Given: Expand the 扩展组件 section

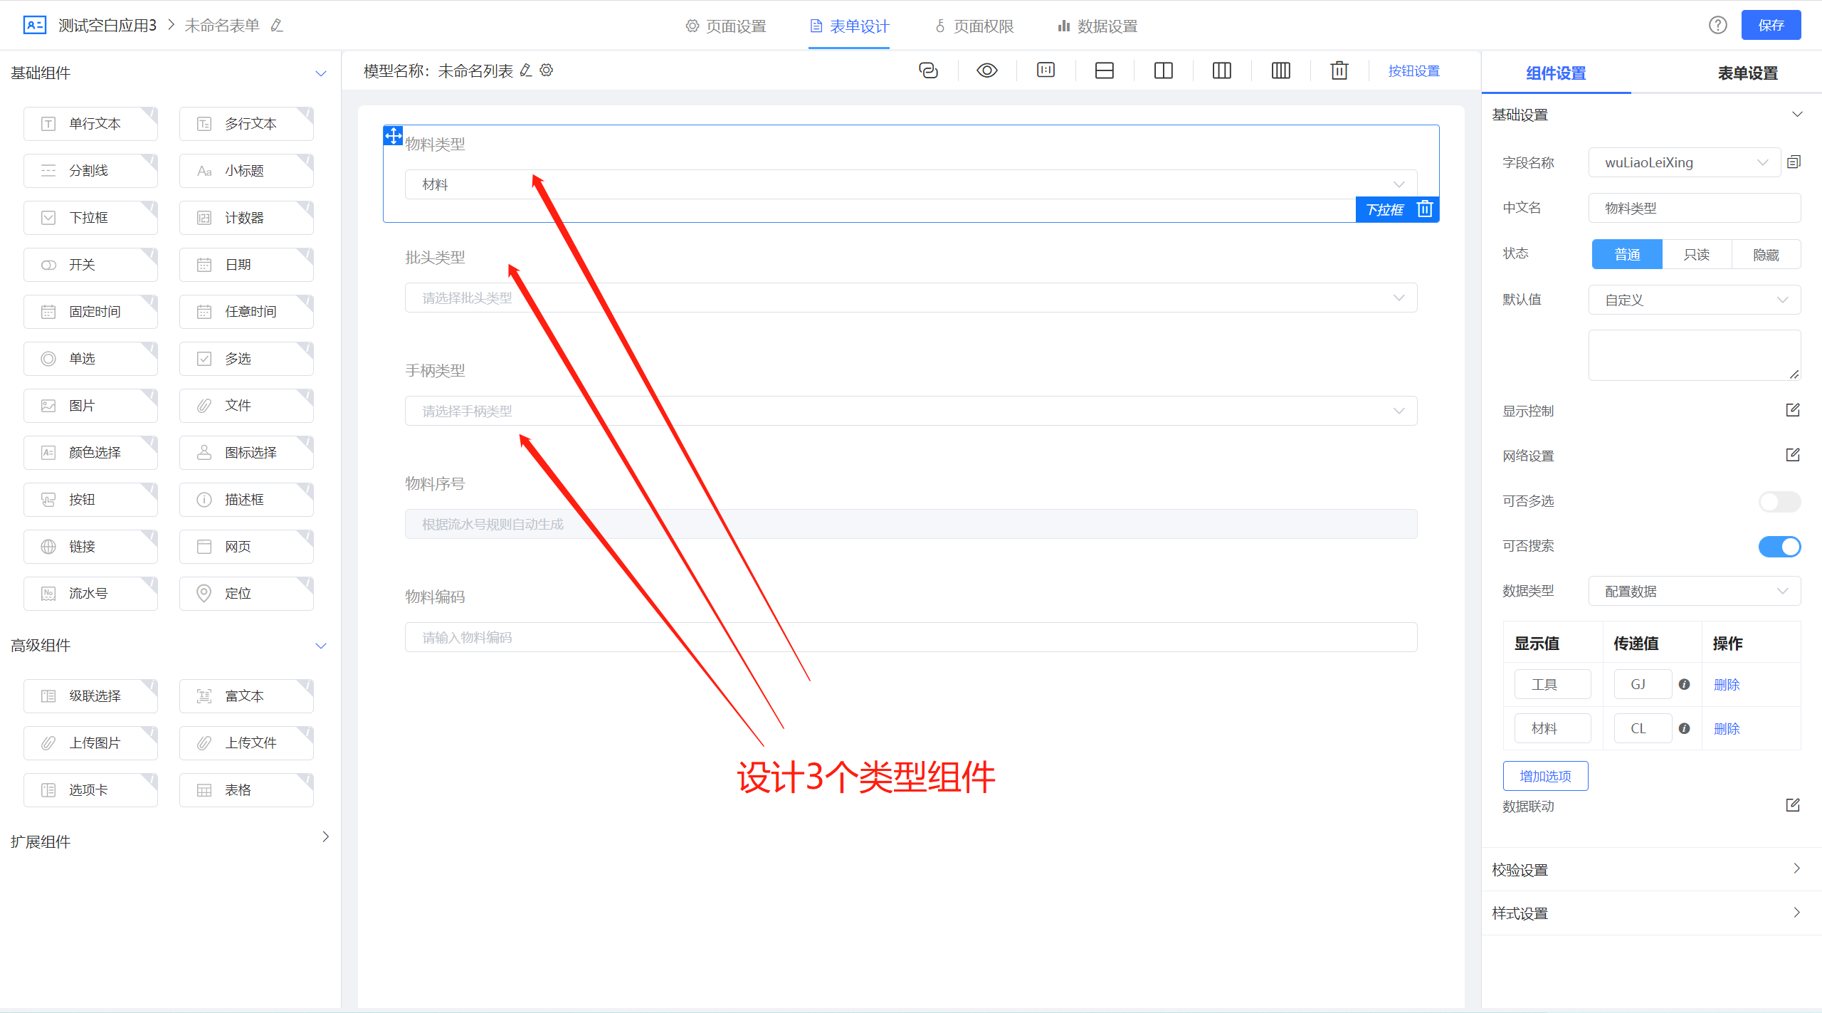Looking at the screenshot, I should (325, 836).
